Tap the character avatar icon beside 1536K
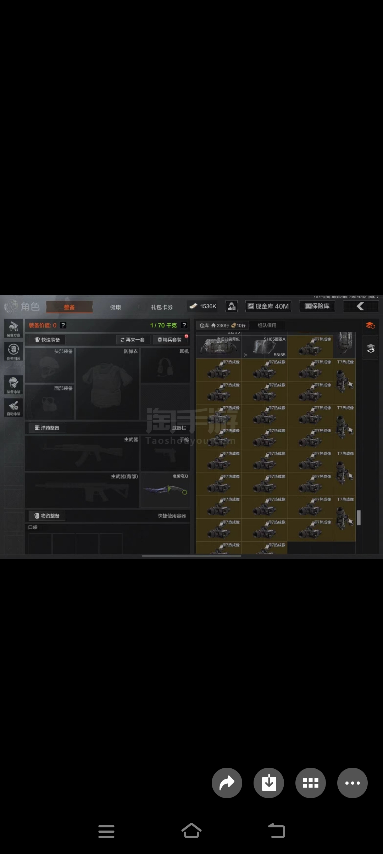Screen dimensions: 383x854 pos(232,306)
